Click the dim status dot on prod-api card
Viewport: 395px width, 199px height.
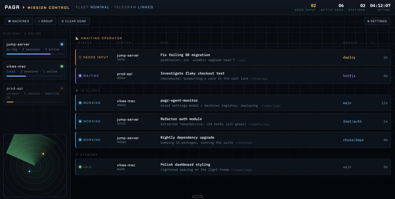coord(62,88)
